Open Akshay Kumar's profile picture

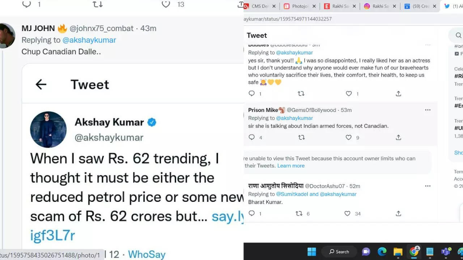point(48,129)
